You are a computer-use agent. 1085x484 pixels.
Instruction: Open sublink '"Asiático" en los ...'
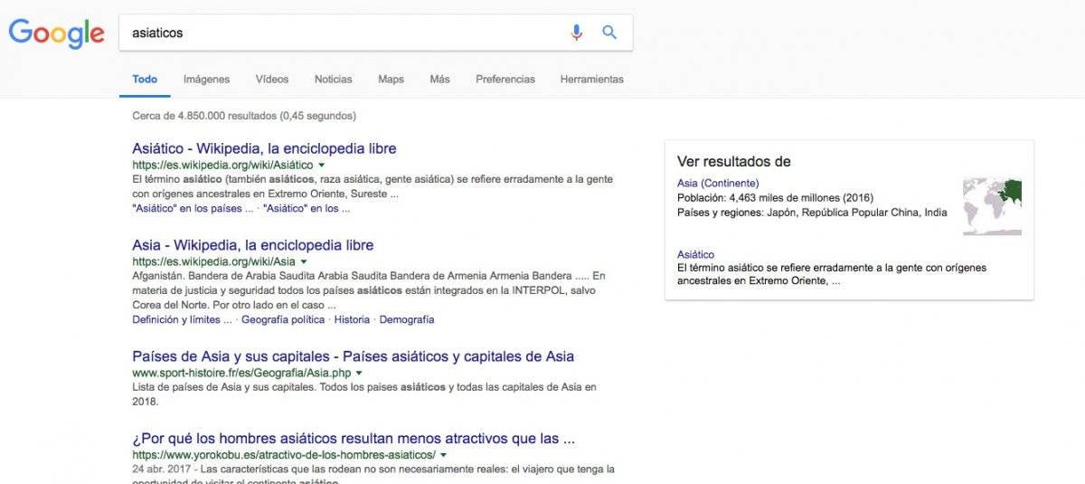point(307,209)
